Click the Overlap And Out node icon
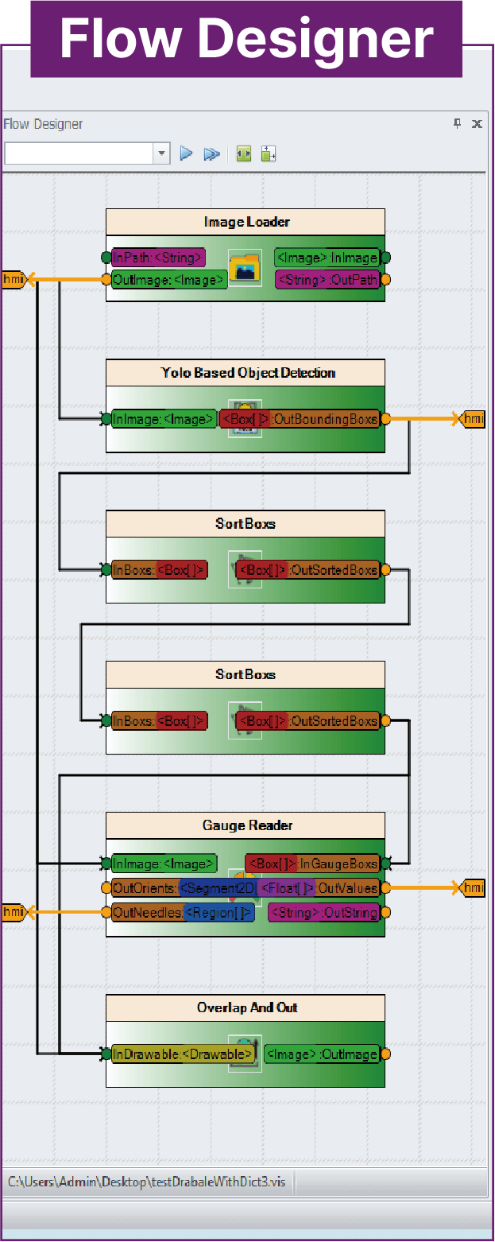Viewport: 495px width, 1242px height. [x=244, y=1054]
